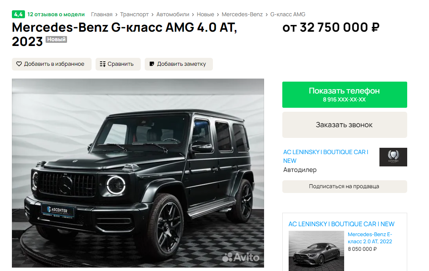Click the Avito watermark on photo

(241, 257)
